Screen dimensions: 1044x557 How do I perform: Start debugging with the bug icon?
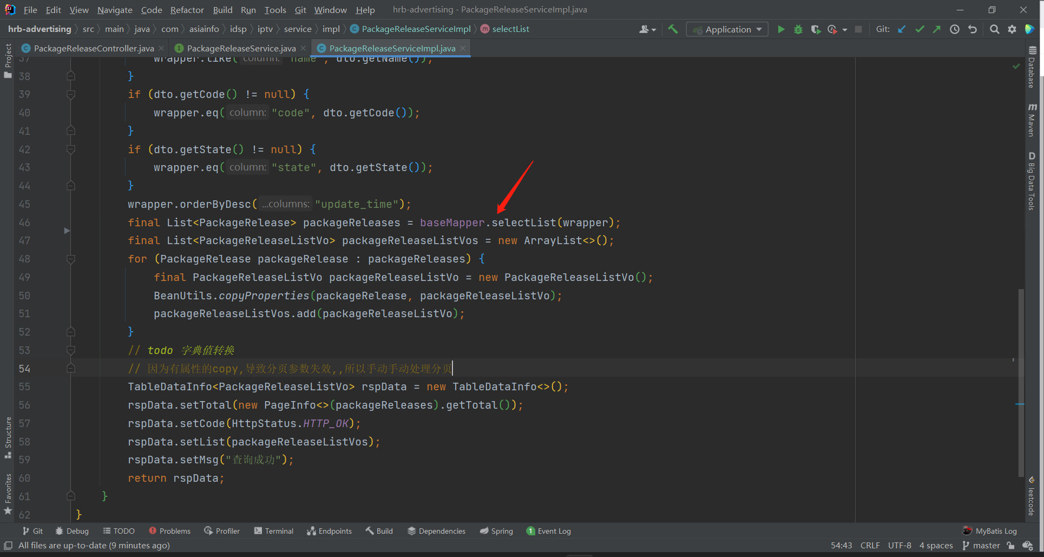click(798, 29)
